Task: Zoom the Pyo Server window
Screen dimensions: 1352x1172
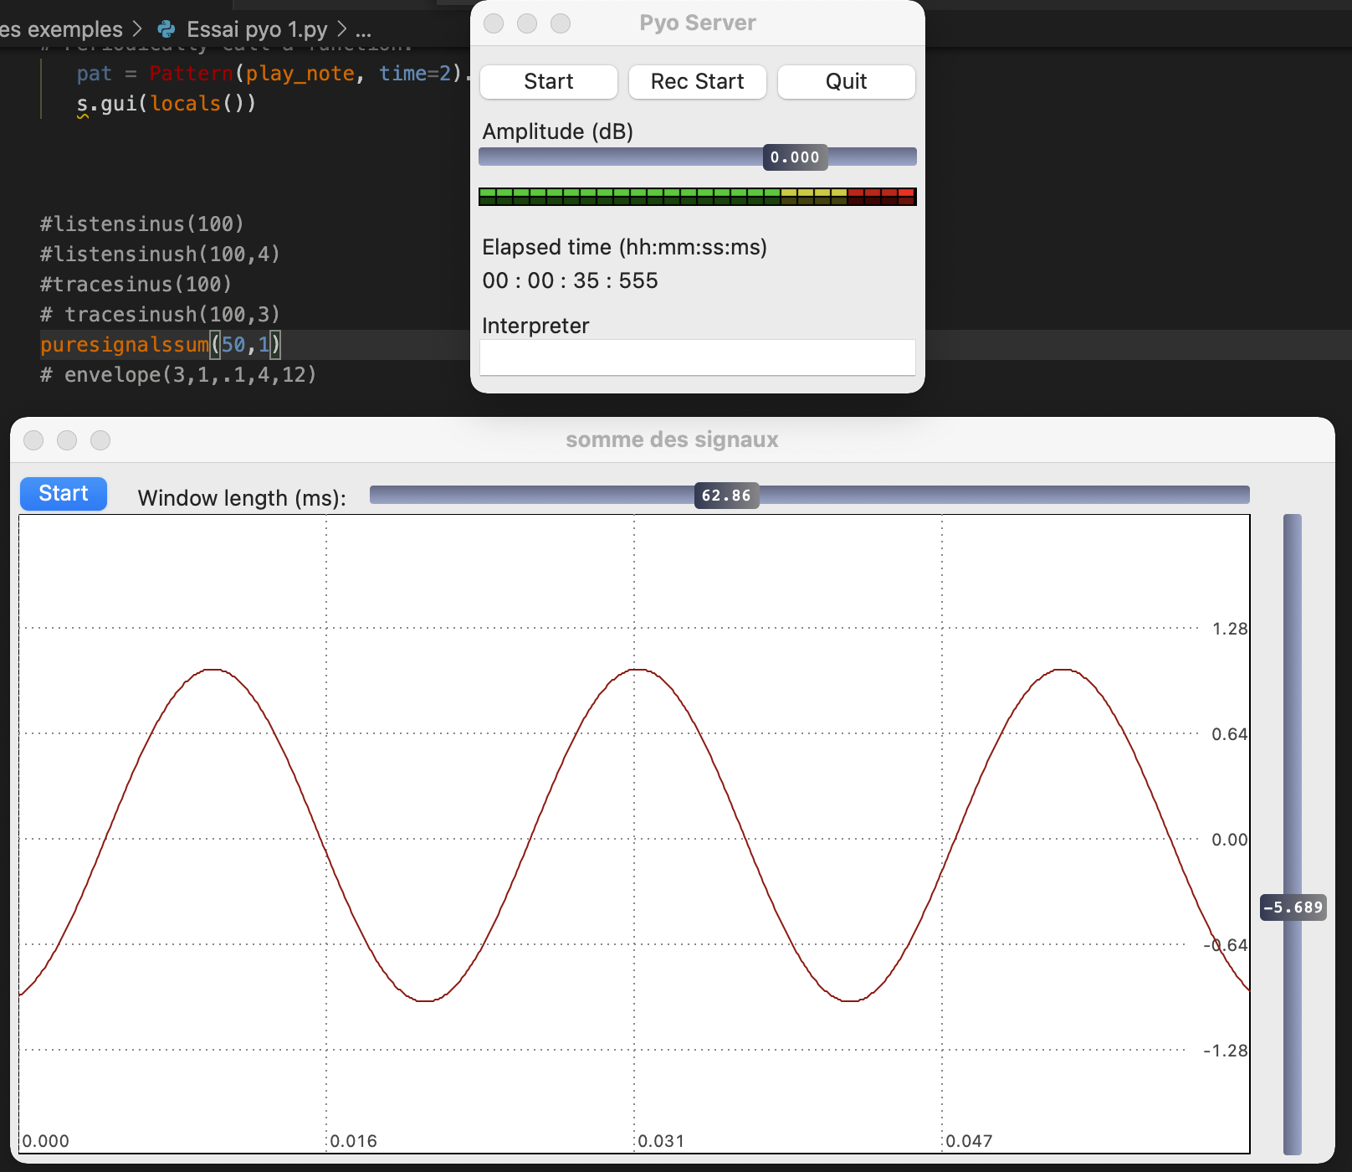Action: (x=561, y=23)
